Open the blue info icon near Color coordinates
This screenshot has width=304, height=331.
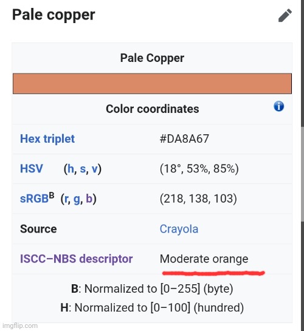click(279, 106)
